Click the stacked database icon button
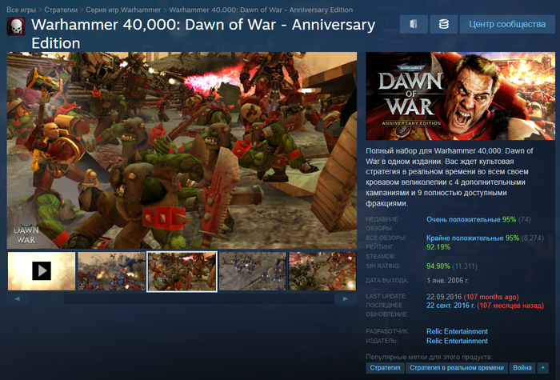 point(442,25)
